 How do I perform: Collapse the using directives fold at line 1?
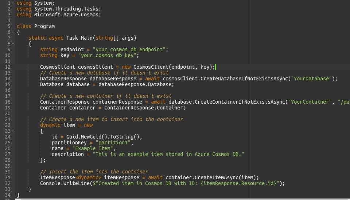click(x=13, y=3)
